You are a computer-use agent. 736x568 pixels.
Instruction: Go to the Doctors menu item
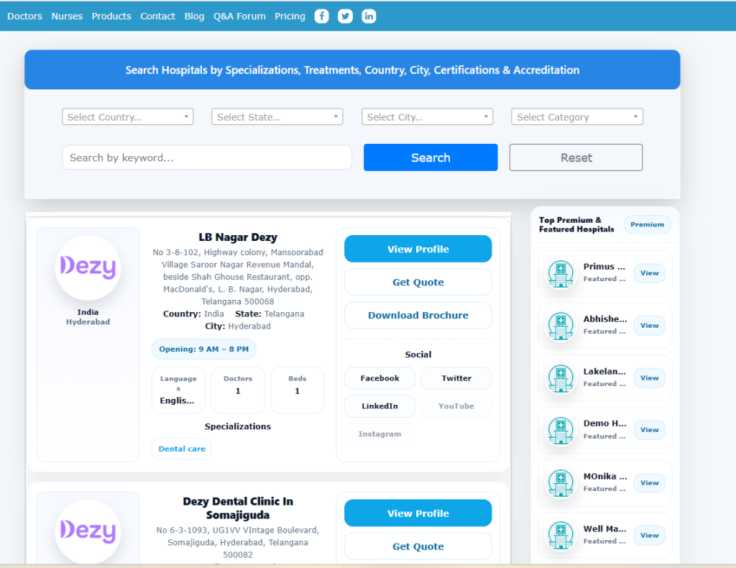click(x=24, y=16)
